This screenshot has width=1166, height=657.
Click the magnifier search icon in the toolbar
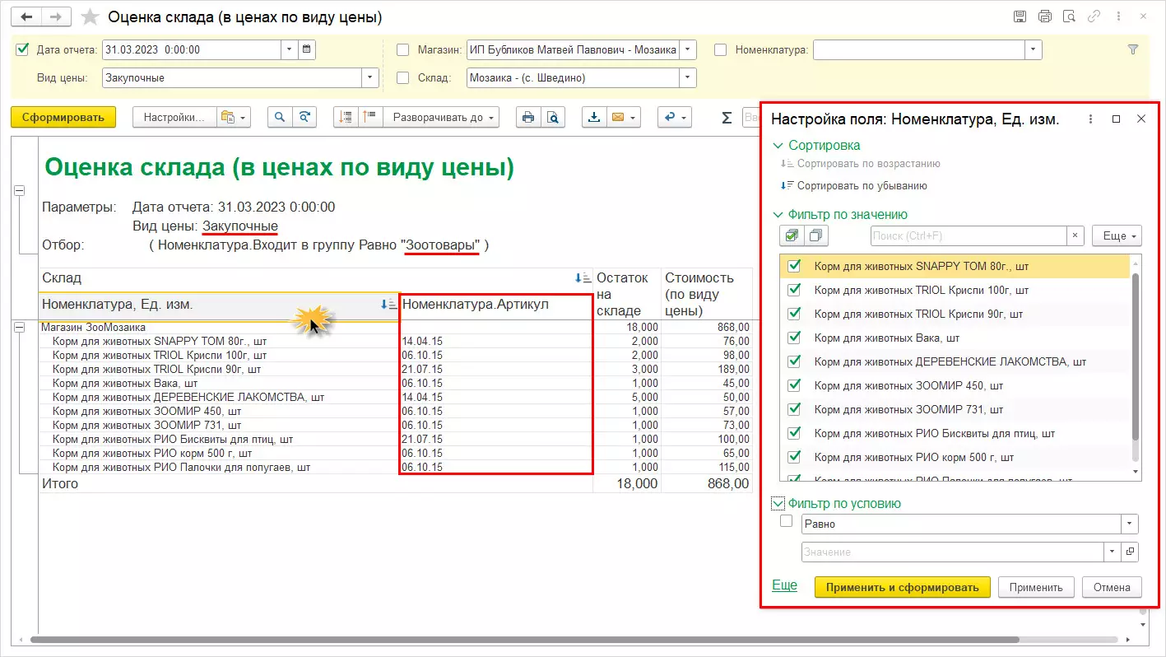(x=280, y=118)
